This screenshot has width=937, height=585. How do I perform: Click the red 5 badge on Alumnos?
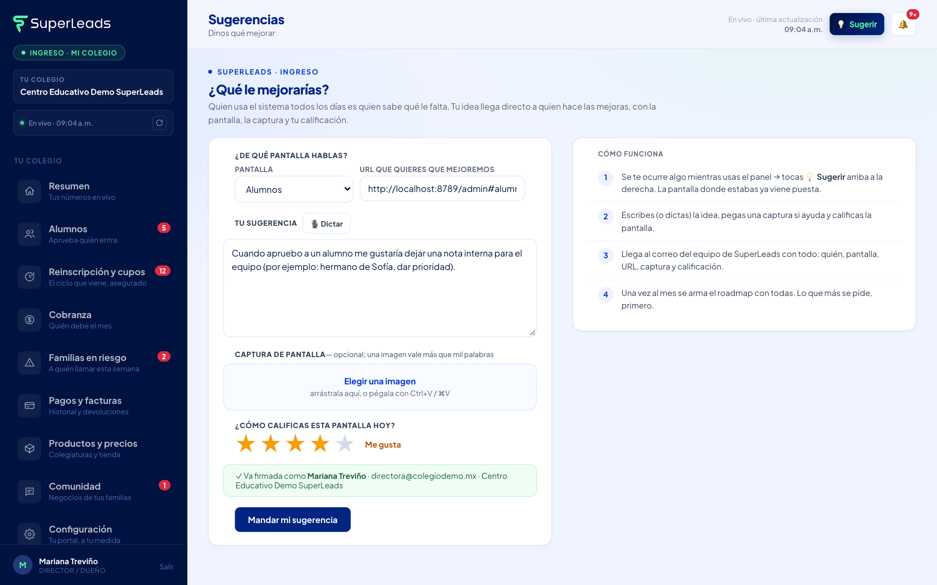coord(164,228)
